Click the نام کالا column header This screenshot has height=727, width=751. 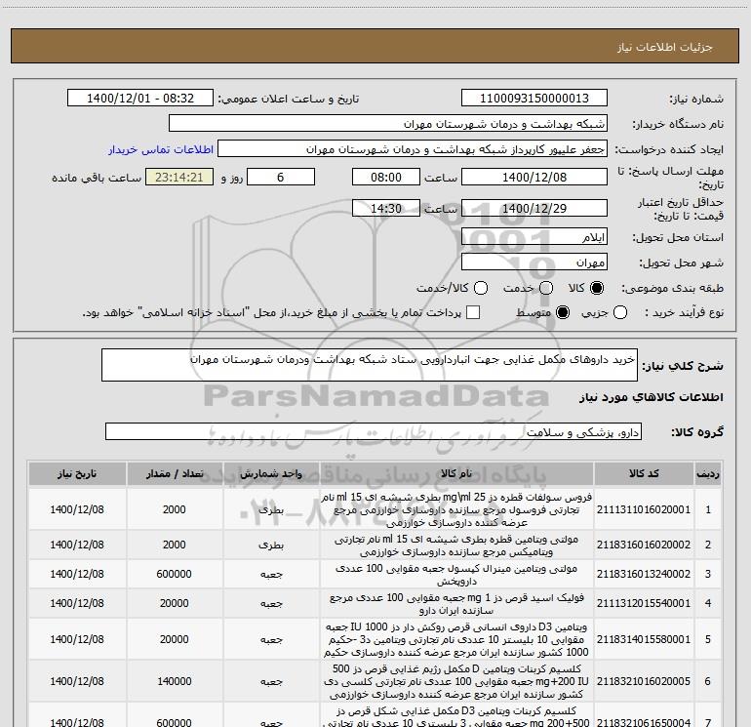tap(456, 473)
